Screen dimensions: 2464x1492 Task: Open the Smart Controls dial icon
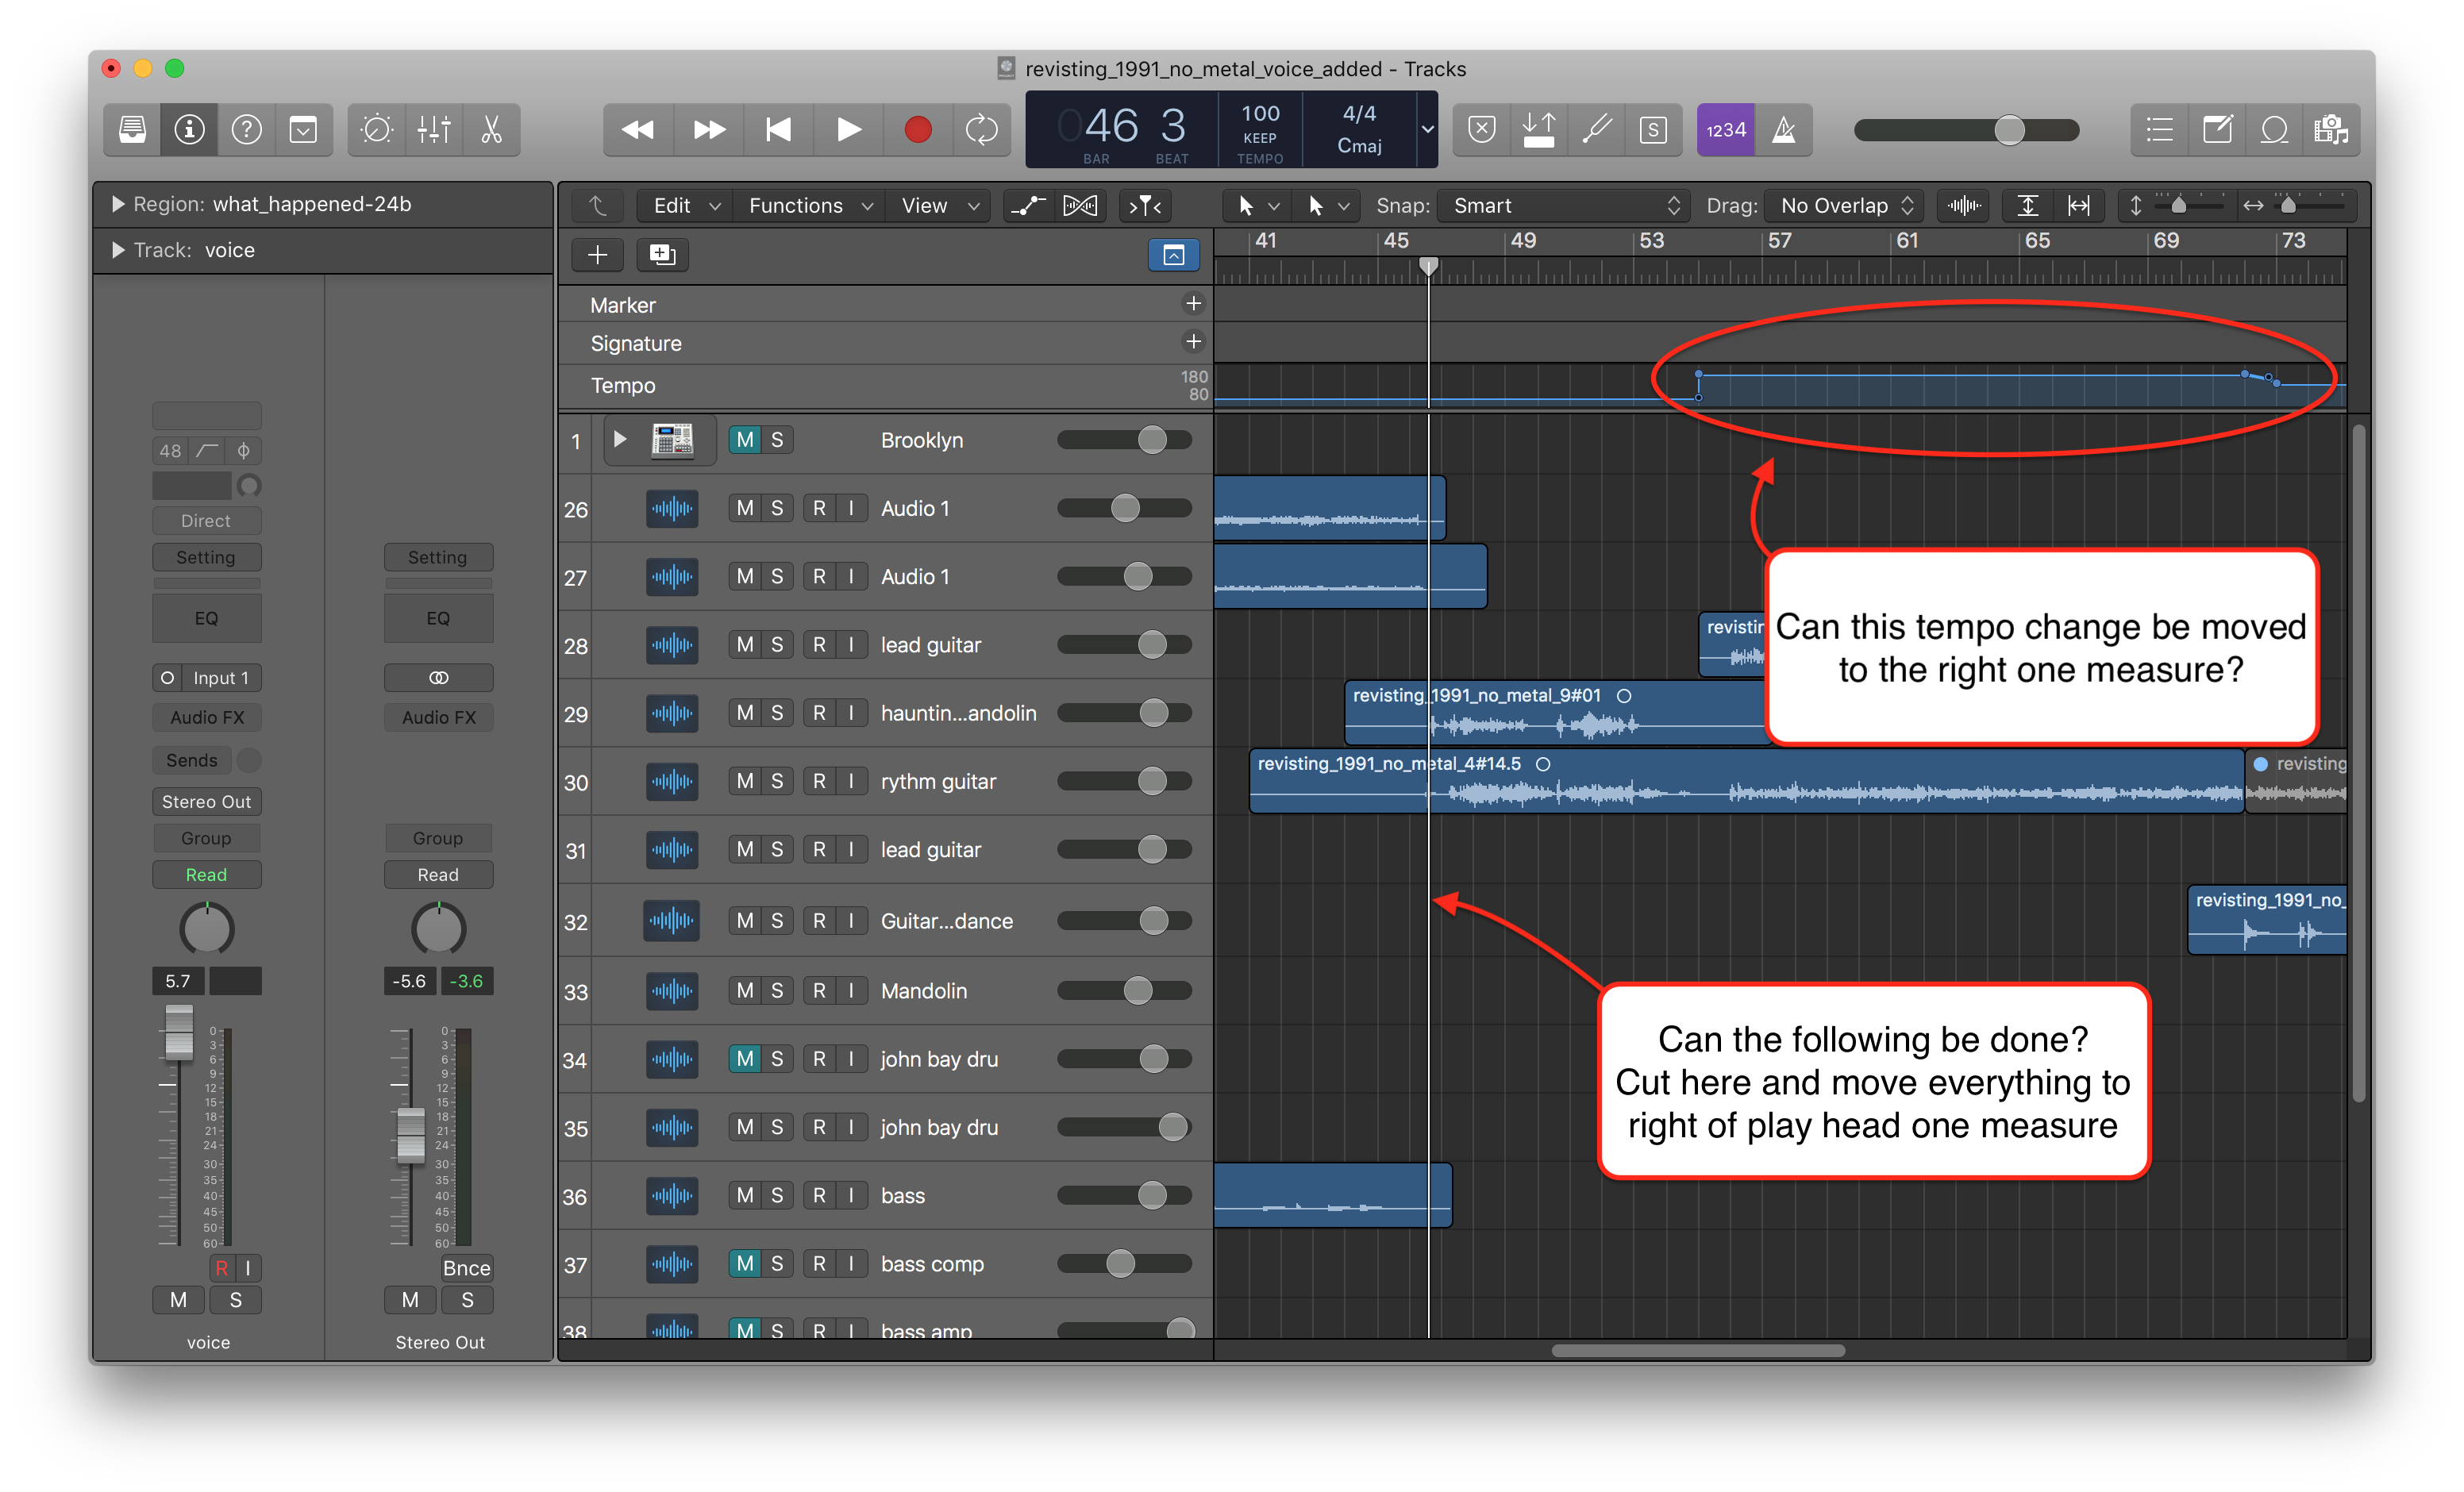pos(377,130)
